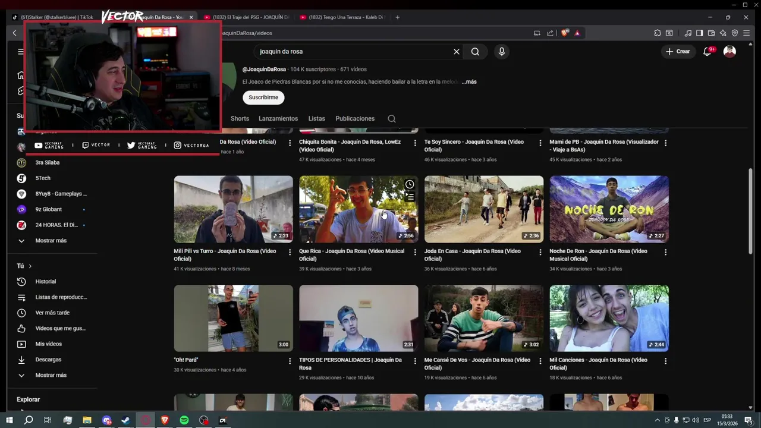Open Brave media music note control
The image size is (761, 428).
(x=688, y=33)
